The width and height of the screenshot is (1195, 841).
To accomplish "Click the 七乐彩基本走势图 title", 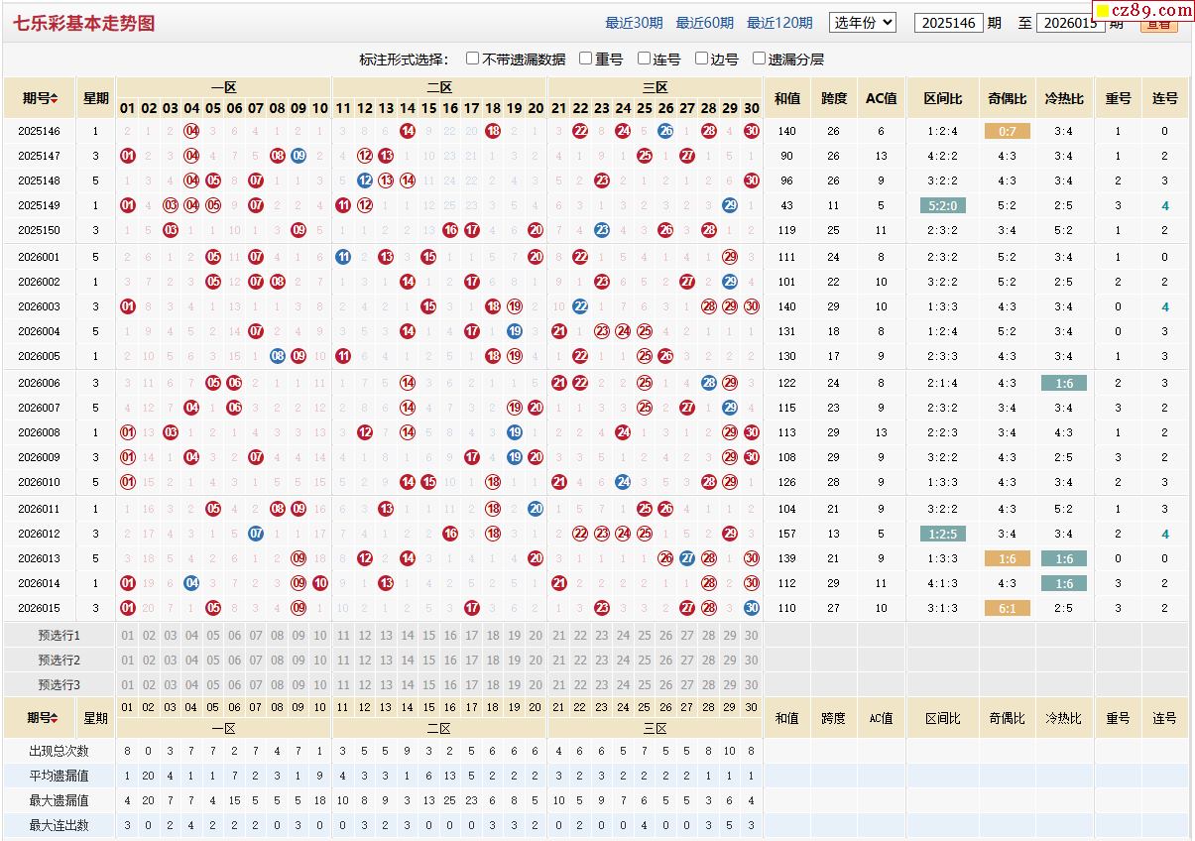I will pos(84,23).
